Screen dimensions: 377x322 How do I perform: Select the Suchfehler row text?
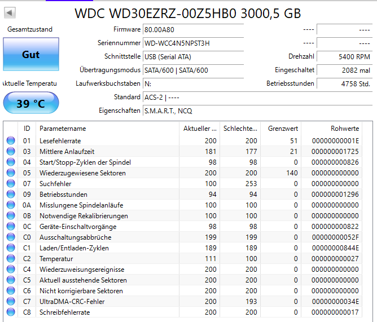point(55,184)
